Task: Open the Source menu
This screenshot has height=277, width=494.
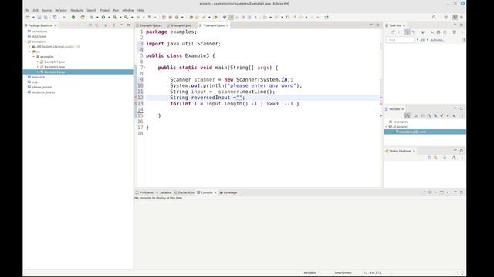Action: coord(46,10)
